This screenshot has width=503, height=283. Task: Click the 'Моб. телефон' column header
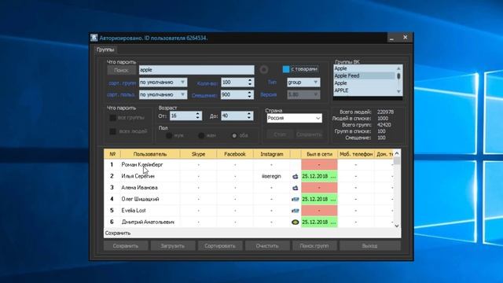tap(356, 154)
